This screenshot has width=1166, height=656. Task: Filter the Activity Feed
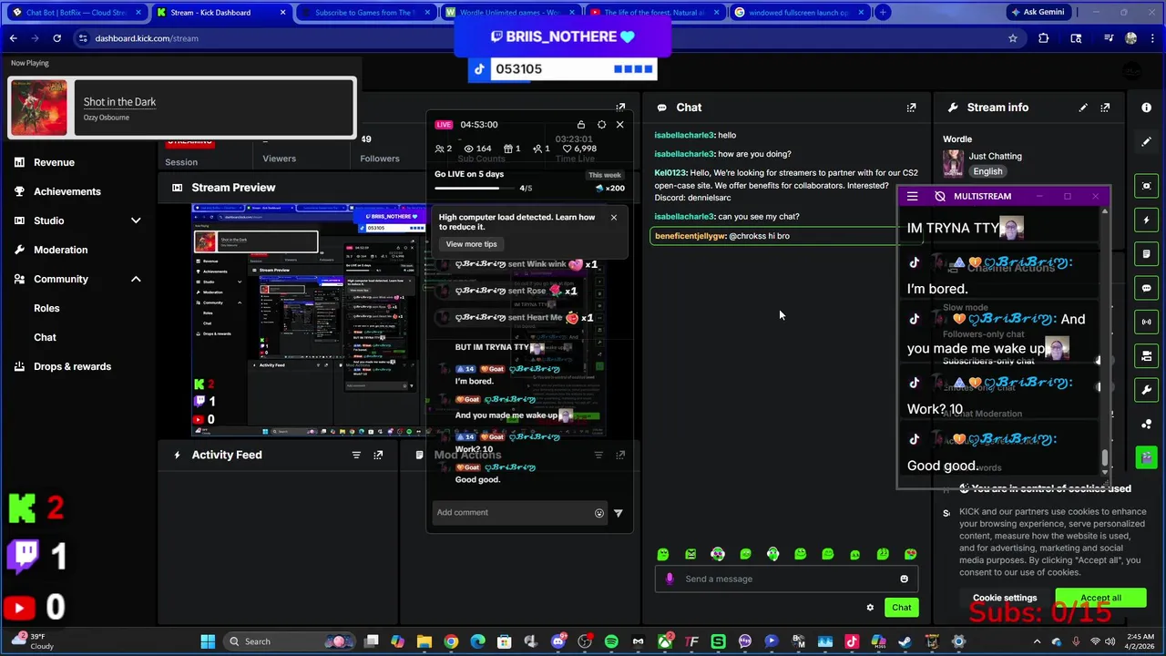click(x=356, y=455)
